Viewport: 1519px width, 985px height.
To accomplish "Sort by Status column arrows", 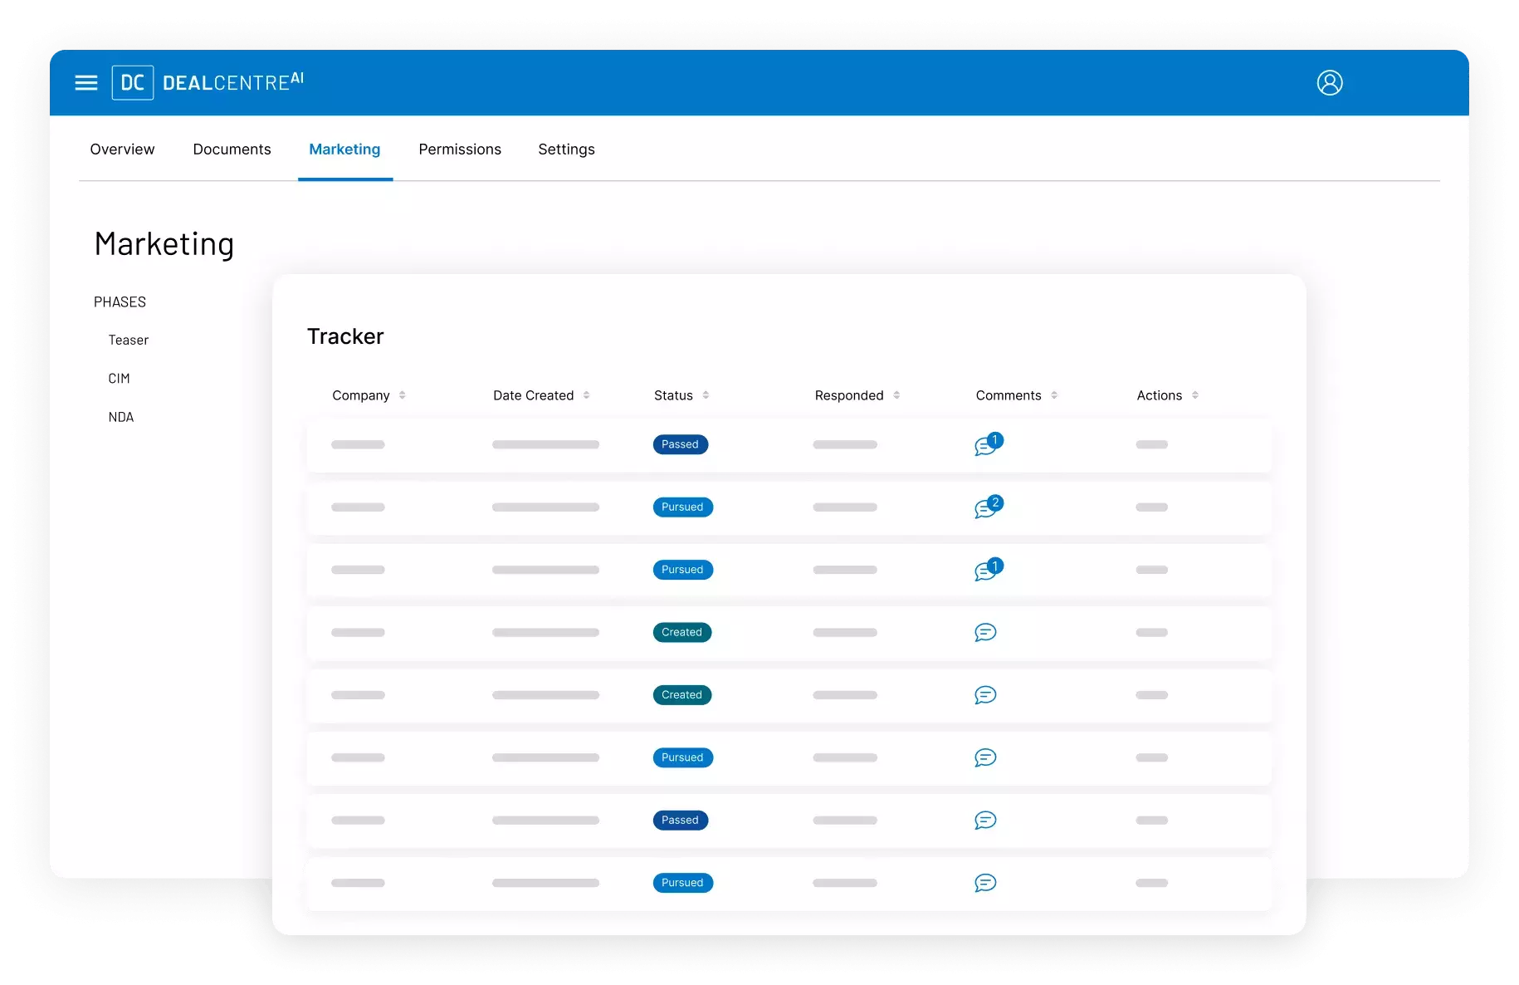I will click(706, 395).
